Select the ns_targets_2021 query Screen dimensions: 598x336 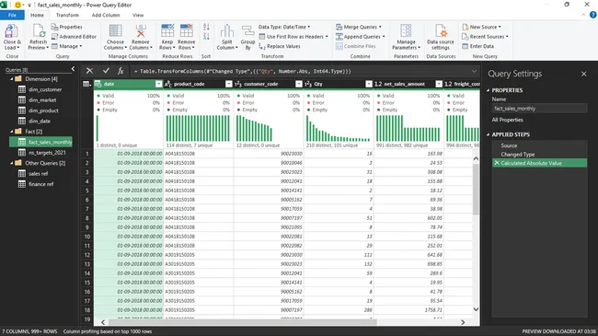pos(47,153)
